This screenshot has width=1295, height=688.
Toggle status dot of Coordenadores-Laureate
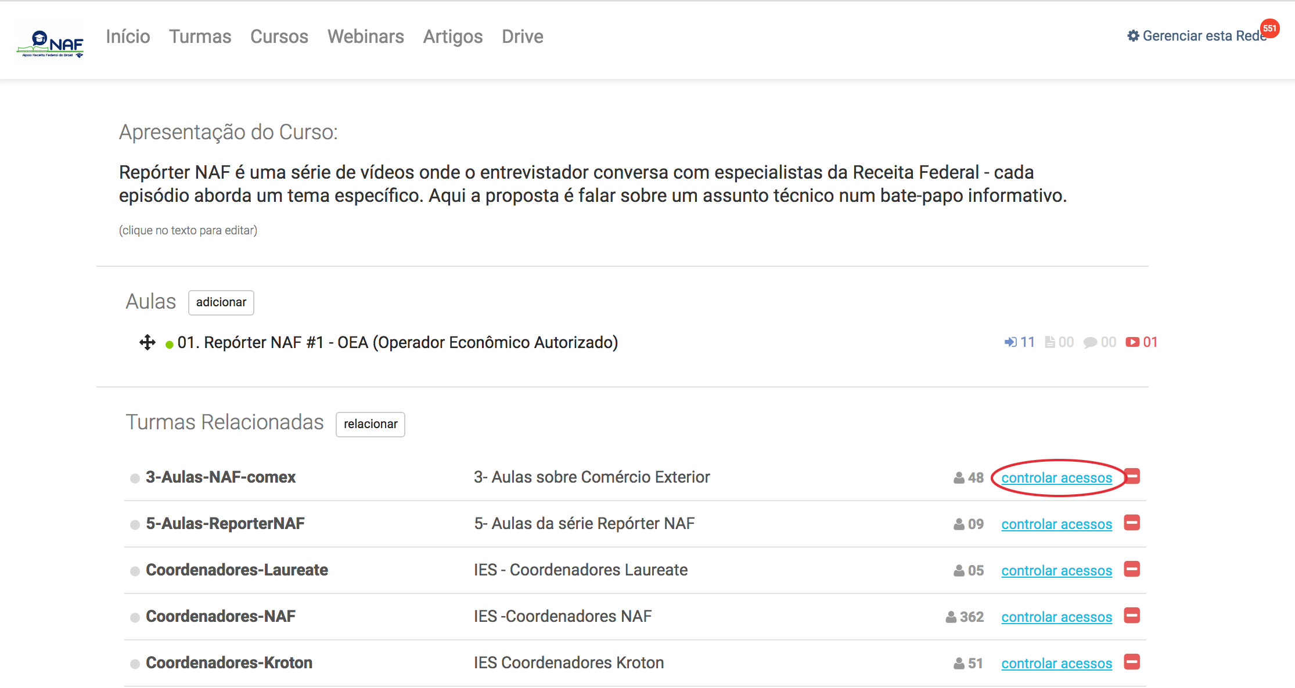coord(135,571)
